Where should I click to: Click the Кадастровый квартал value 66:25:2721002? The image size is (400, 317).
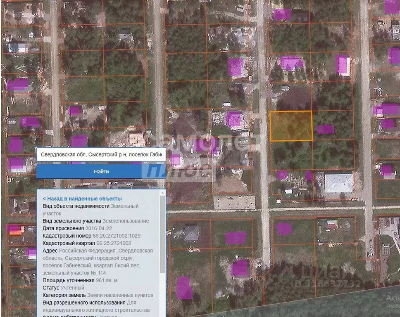tap(114, 243)
